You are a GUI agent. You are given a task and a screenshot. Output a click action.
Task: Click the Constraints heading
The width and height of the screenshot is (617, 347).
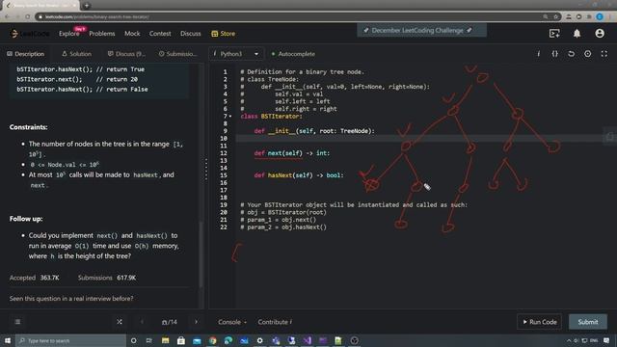coord(28,127)
